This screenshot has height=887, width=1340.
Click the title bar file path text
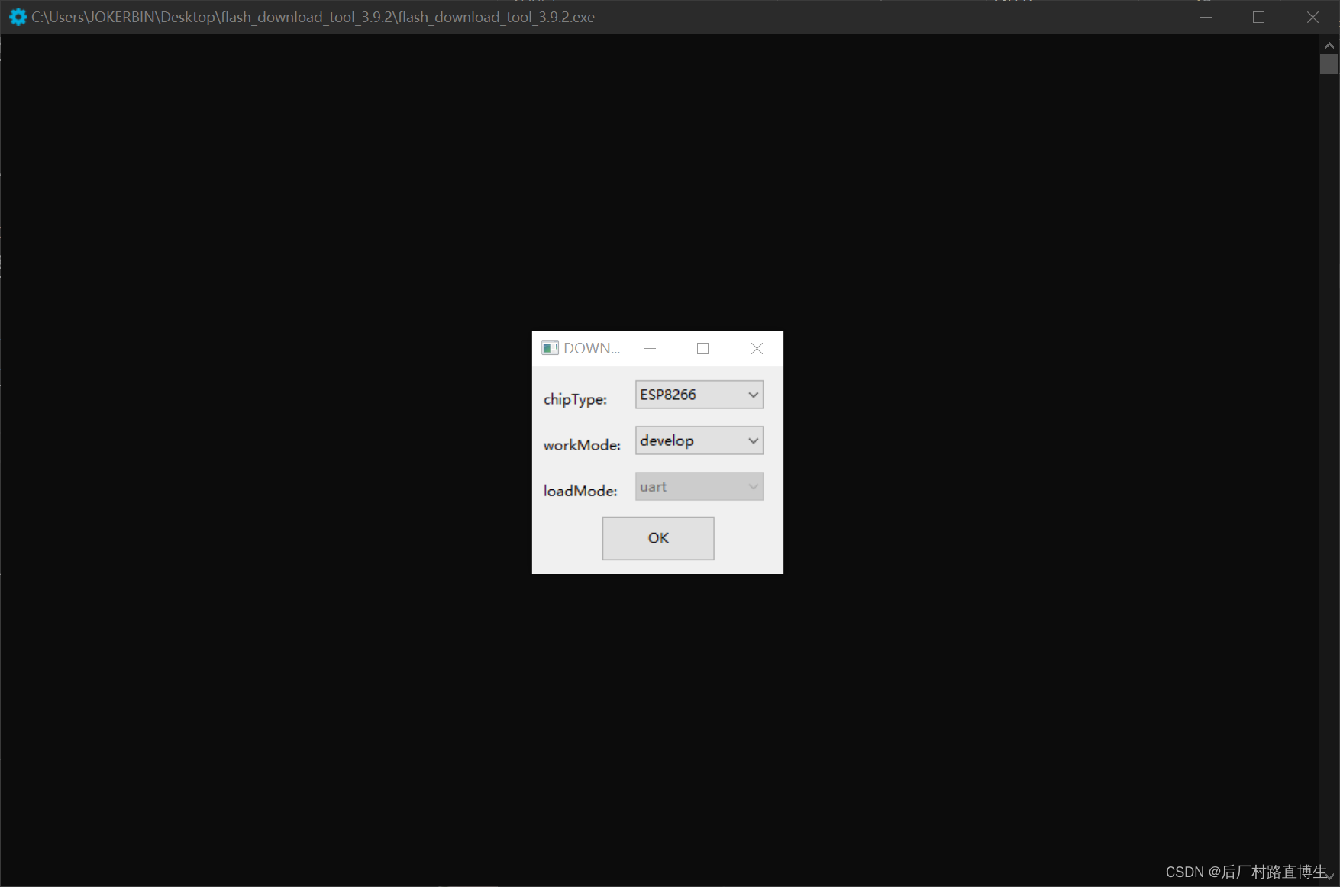(x=313, y=17)
